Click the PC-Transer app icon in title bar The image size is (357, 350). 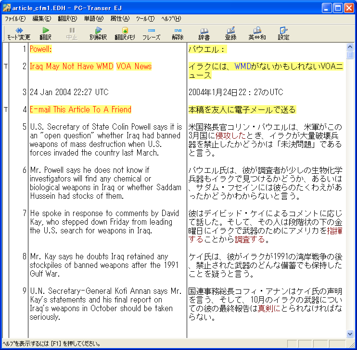click(6, 8)
